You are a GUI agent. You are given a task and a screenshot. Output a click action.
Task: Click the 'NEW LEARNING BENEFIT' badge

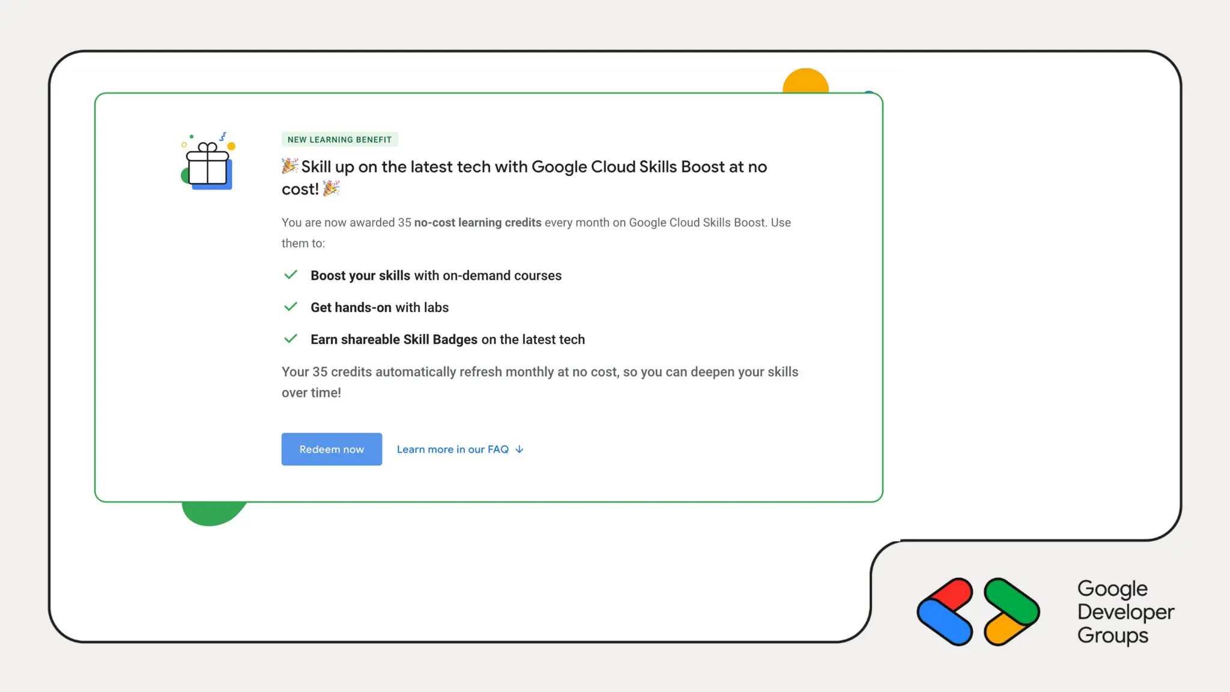[x=339, y=139]
